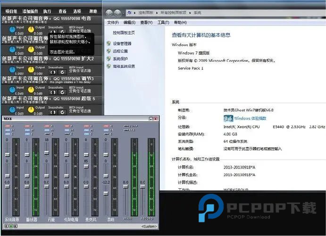Viewport: 326px width, 236px height.
Task: Open the recent pages dropdown beside forward button
Action: (x=124, y=14)
